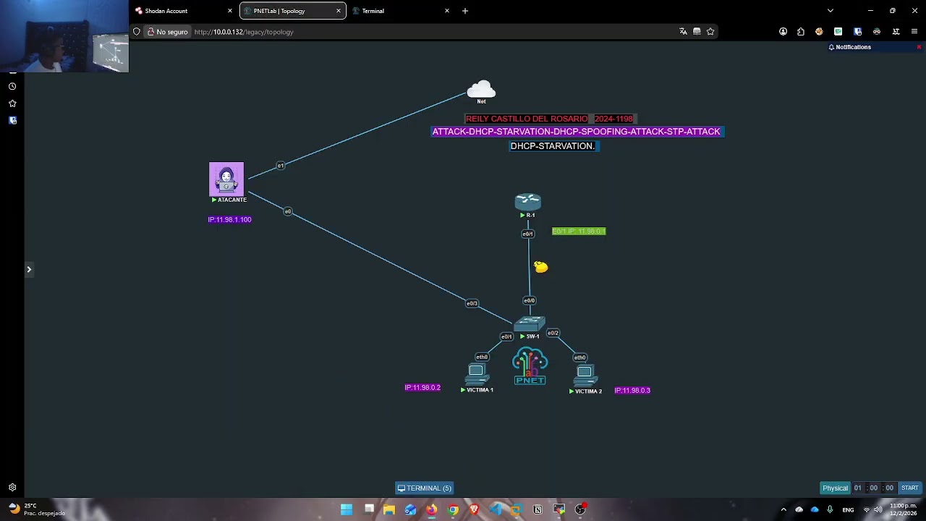
Task: Open Firefox from the taskbar
Action: tap(432, 509)
